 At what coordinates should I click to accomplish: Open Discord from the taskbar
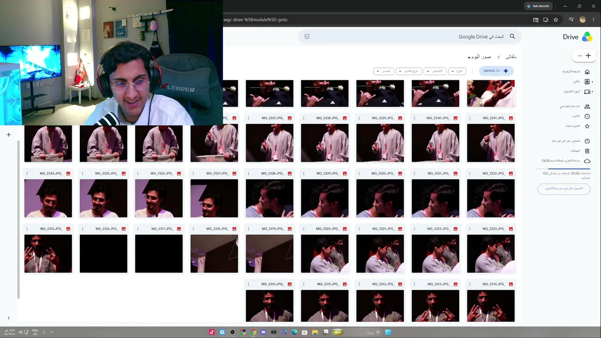pyautogui.click(x=263, y=332)
